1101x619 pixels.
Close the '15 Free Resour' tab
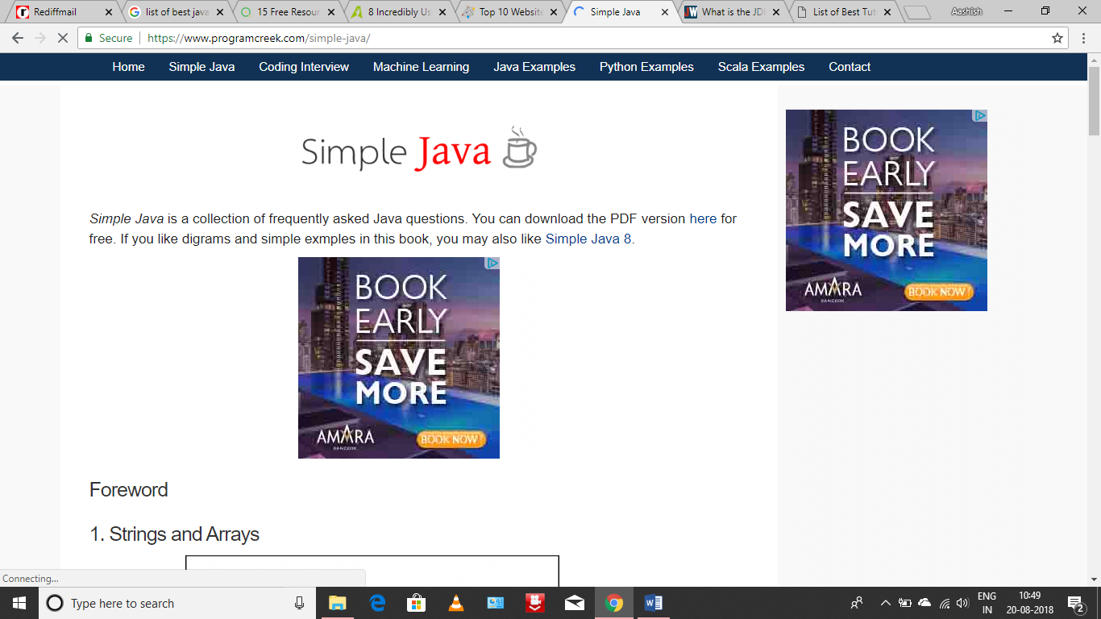(331, 12)
